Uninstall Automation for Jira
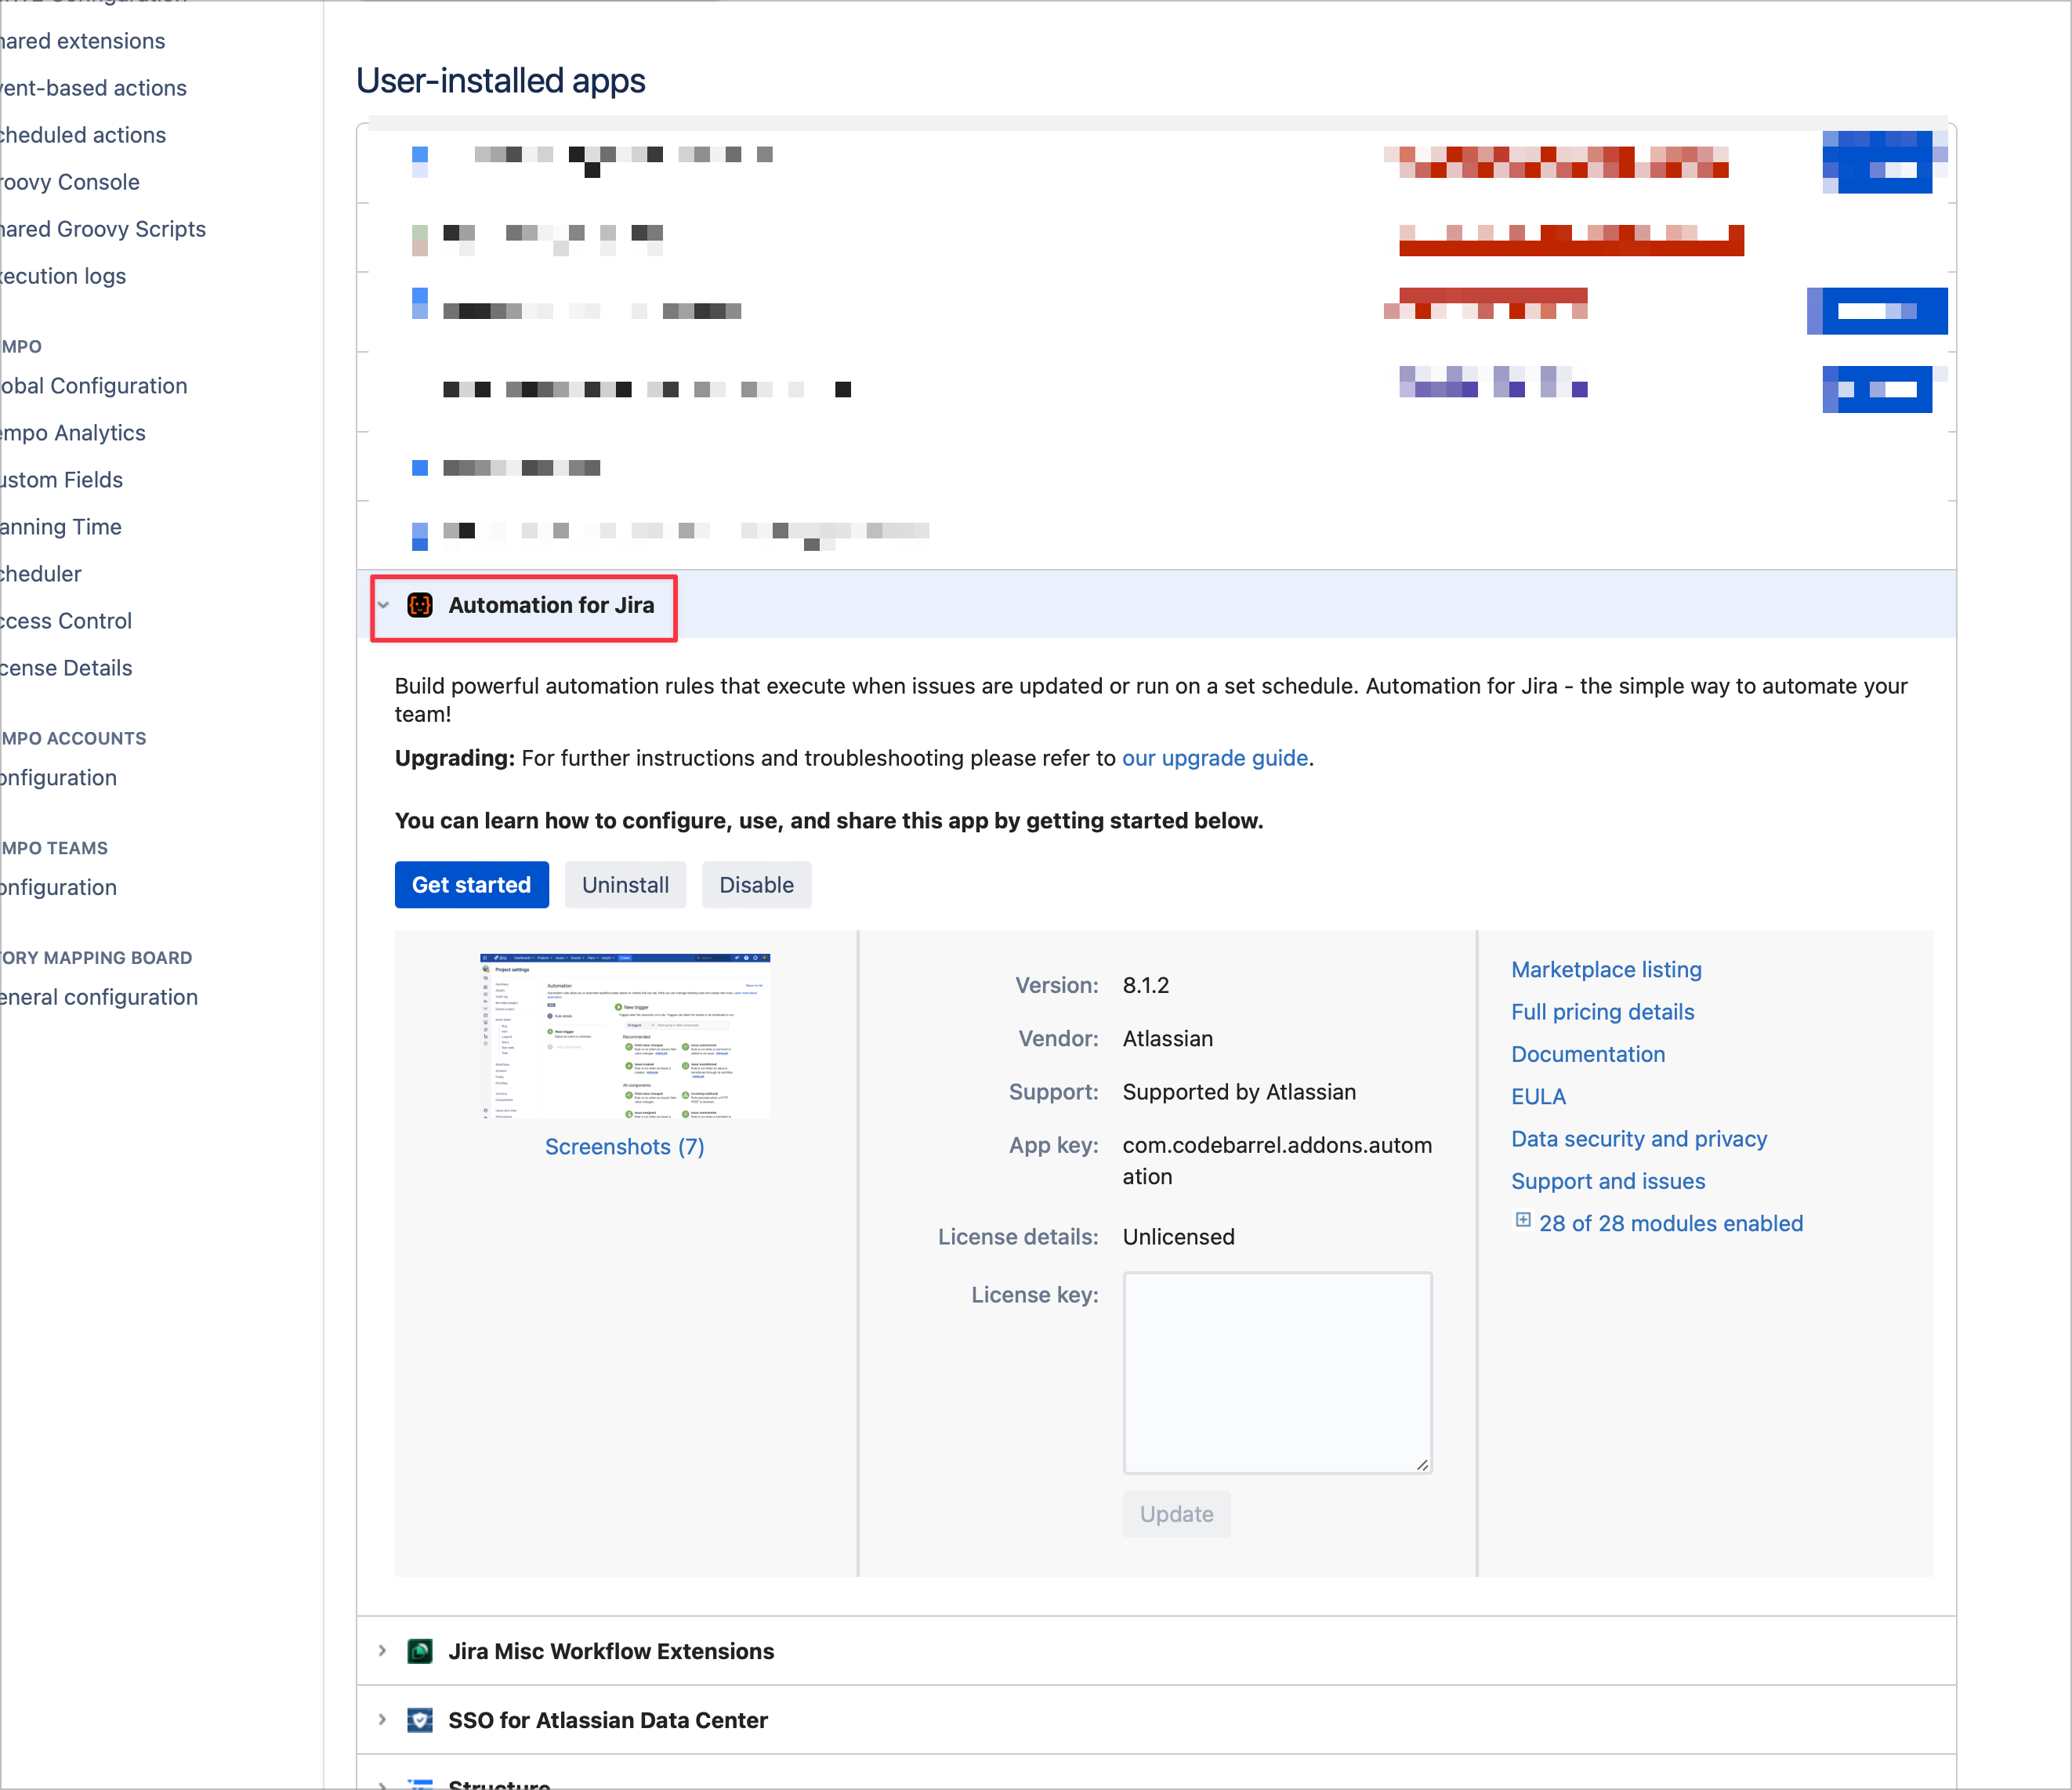This screenshot has height=1790, width=2072. [x=625, y=884]
